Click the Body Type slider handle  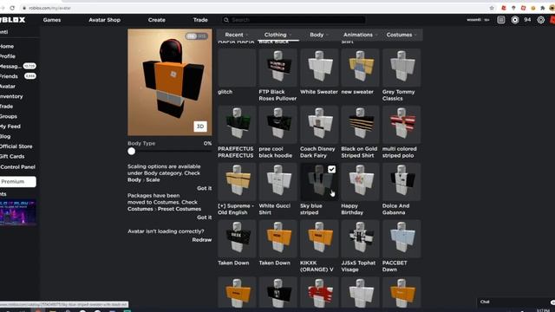(131, 152)
